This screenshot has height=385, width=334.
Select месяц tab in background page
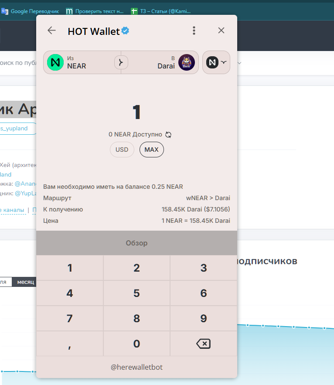click(24, 282)
